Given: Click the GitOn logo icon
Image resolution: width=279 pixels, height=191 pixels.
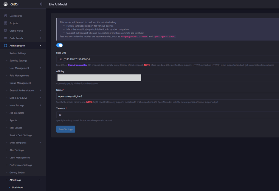Looking at the screenshot, I should (x=5, y=4).
